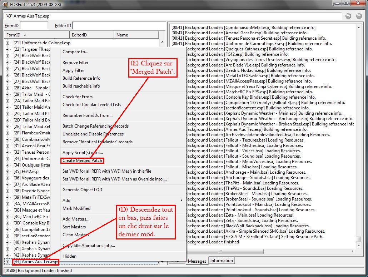Click the FO3Edit title bar app icon
The height and width of the screenshot is (277, 368).
(5, 4)
